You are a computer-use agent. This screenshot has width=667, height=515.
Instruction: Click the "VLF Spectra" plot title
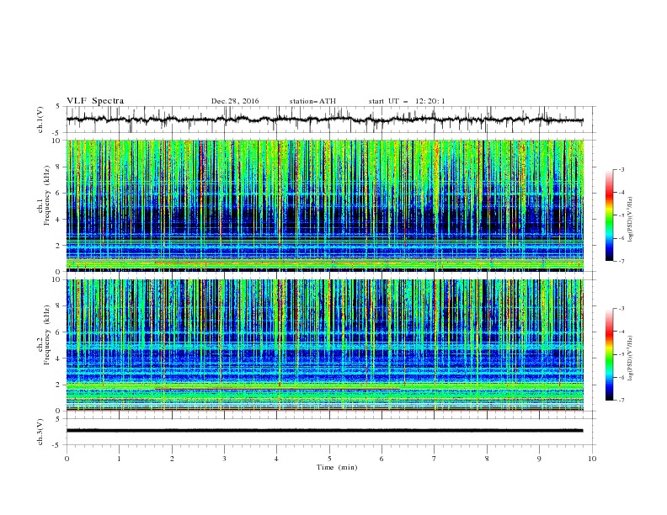(95, 101)
